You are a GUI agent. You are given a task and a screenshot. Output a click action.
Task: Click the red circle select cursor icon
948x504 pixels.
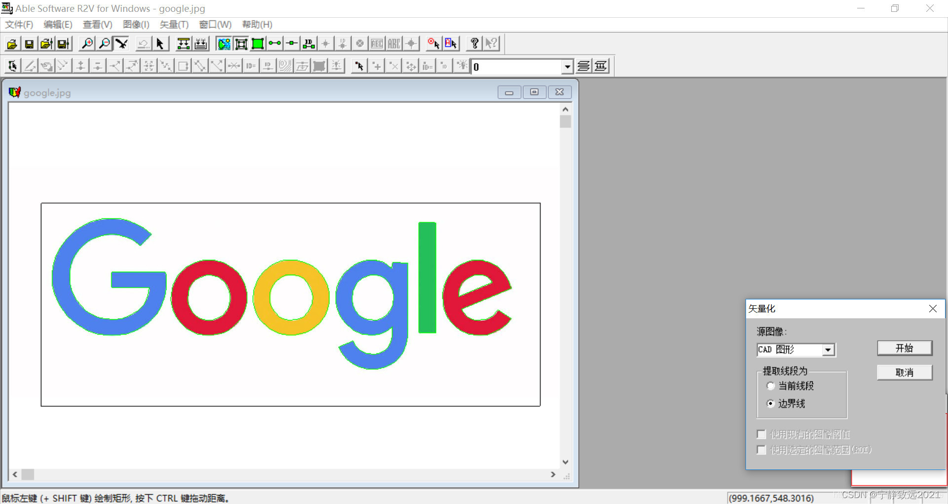[434, 44]
